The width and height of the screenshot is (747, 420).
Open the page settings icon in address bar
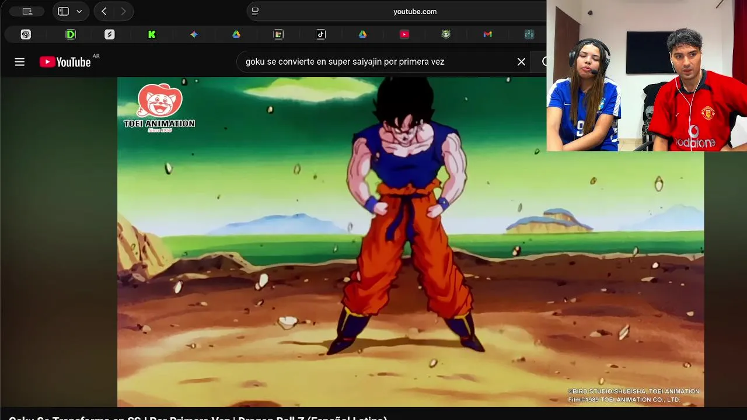255,12
